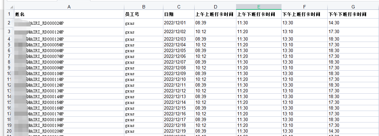Click the 上午下班打卡时间 header cell
The image size is (379, 136).
[259, 14]
